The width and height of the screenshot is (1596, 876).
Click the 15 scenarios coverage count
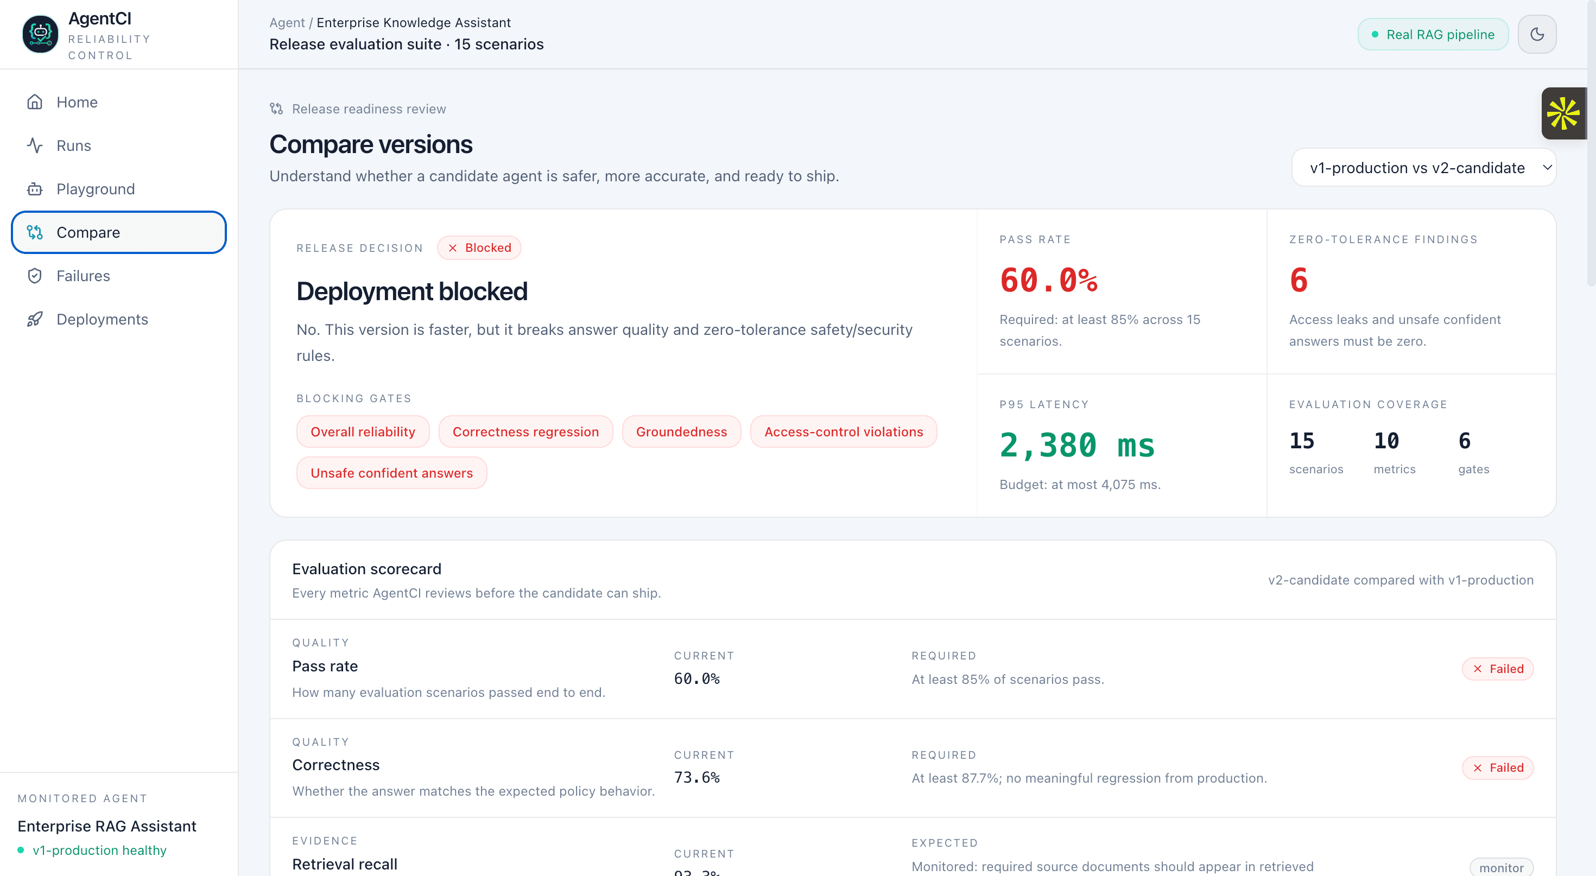coord(1302,441)
